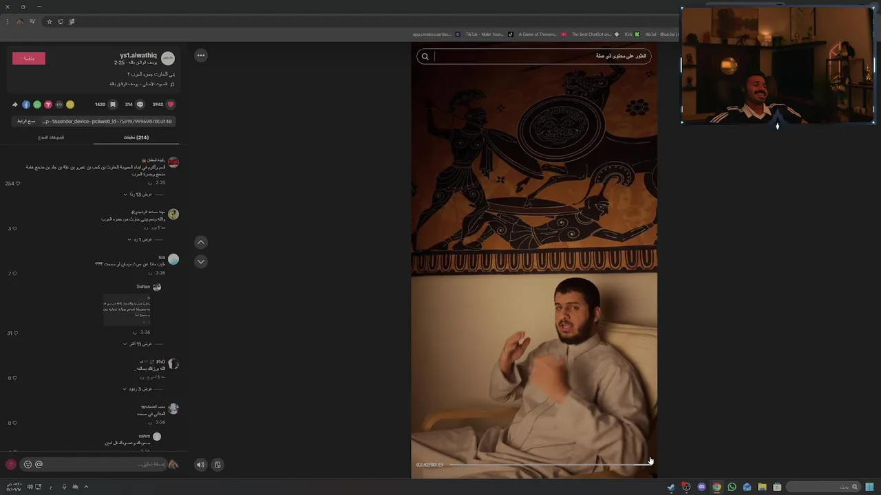Open the best ChatBot bookmark
Screen dimensions: 881x495
[x=595, y=34]
